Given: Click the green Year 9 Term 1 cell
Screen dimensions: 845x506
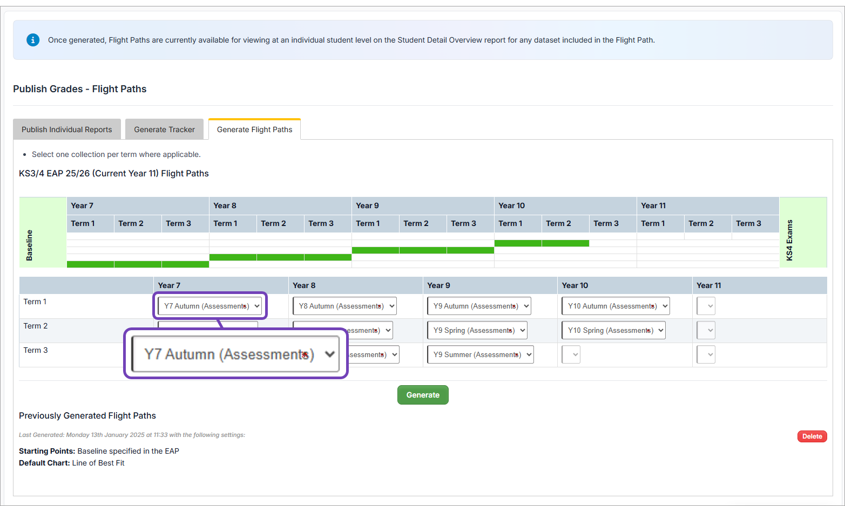Looking at the screenshot, I should point(375,250).
